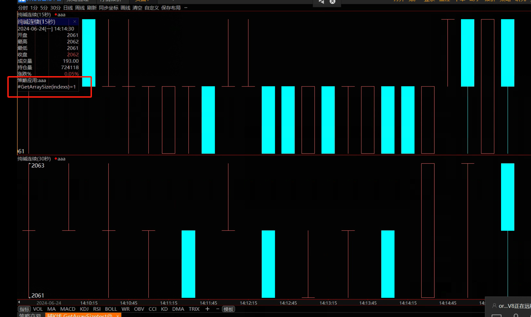Click the 14:12:15 timeline label
Viewport: 531px width, 317px height.
click(248, 303)
